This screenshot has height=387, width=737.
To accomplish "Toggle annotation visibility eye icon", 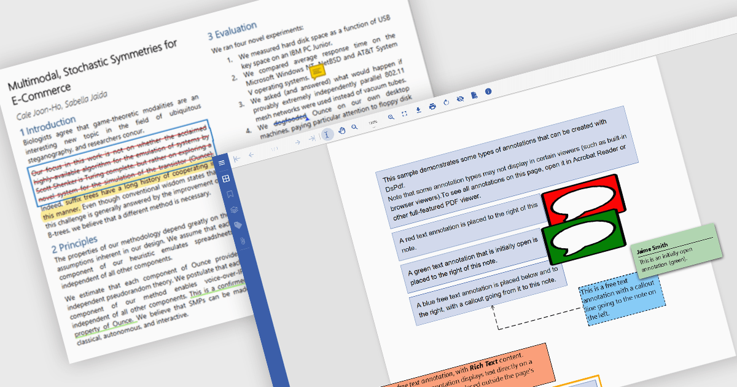I will click(x=460, y=99).
